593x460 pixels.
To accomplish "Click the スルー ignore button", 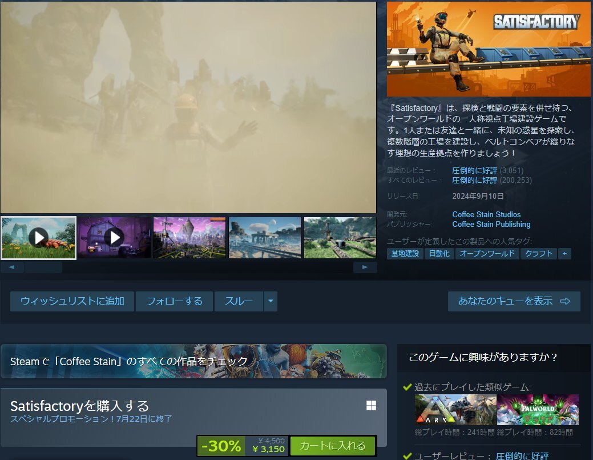I will [x=239, y=301].
